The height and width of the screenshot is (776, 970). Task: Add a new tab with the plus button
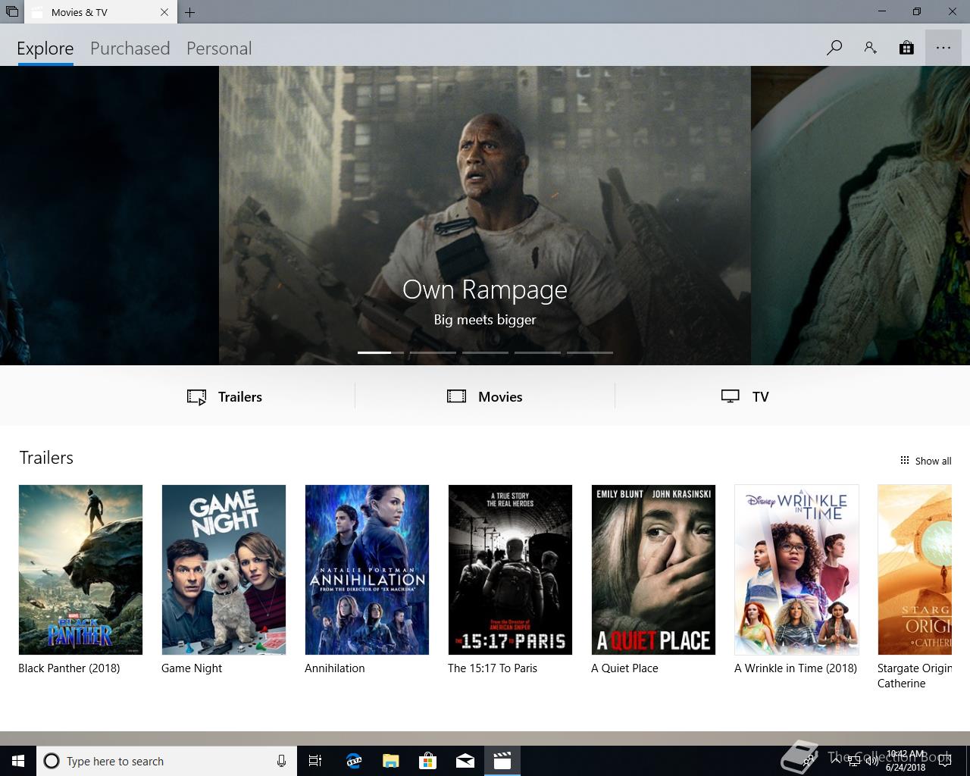tap(190, 12)
